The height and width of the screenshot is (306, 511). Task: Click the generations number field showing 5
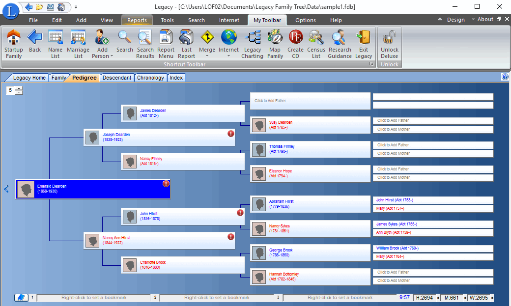pyautogui.click(x=11, y=90)
